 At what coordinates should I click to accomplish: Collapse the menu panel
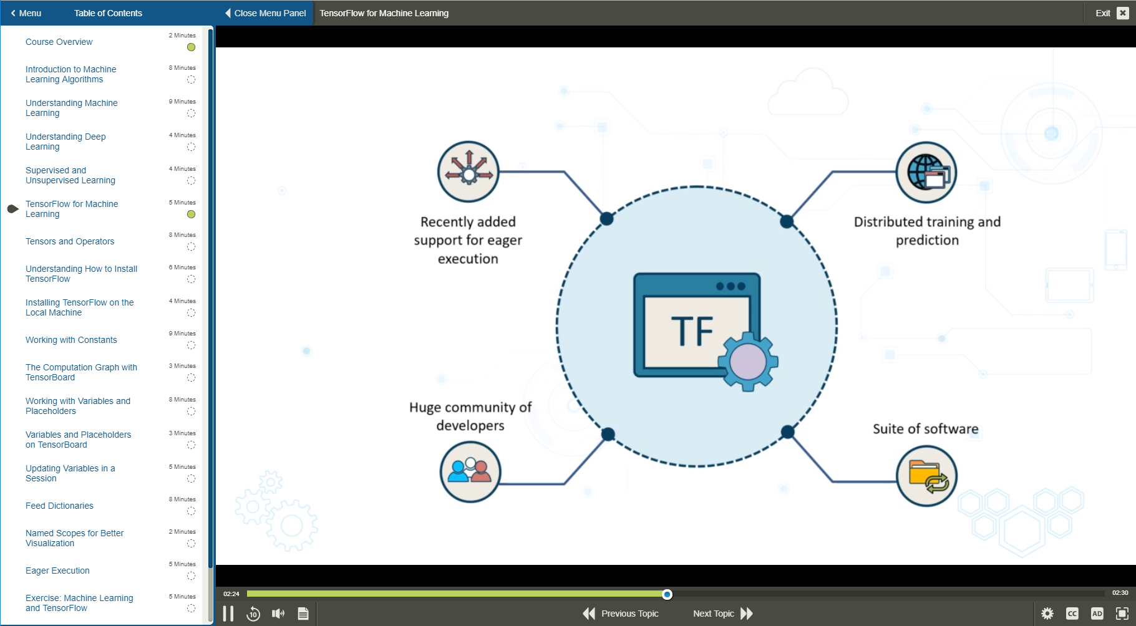click(x=264, y=12)
